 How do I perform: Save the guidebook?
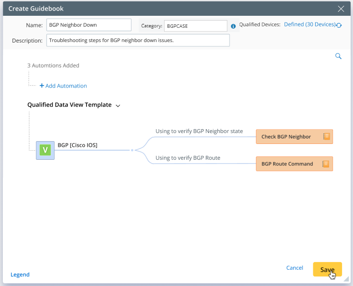[327, 269]
